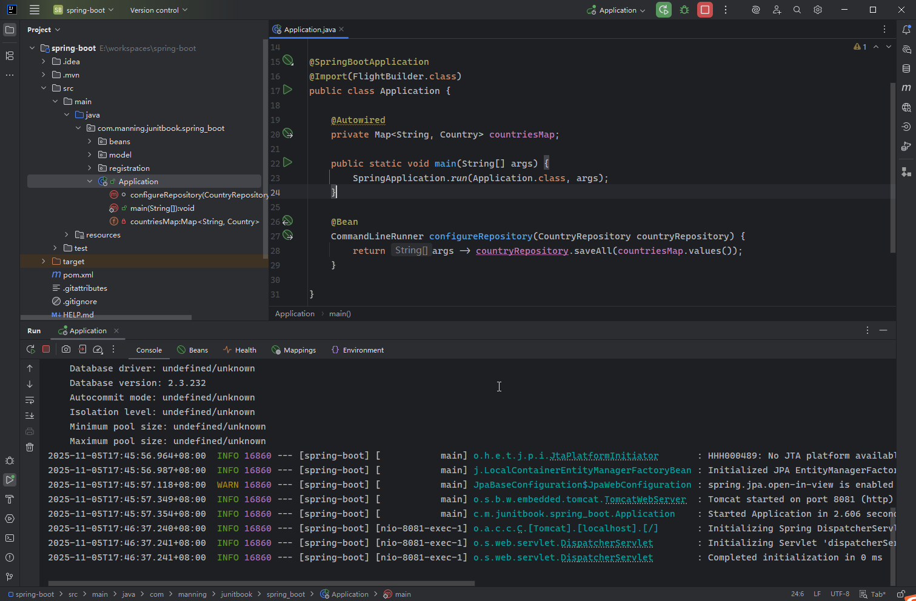
Task: Expand the target folder
Action: (x=44, y=262)
